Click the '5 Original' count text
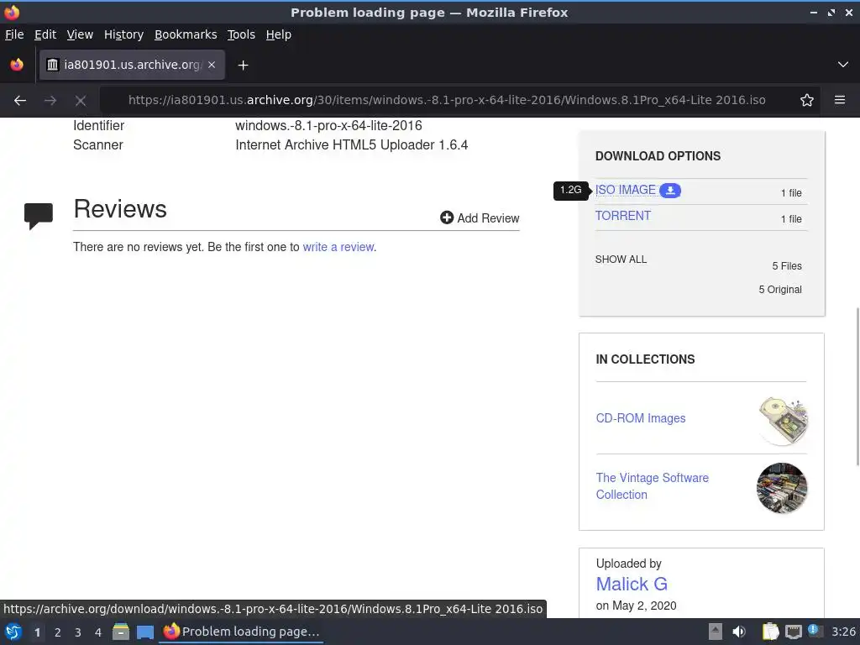 point(780,290)
